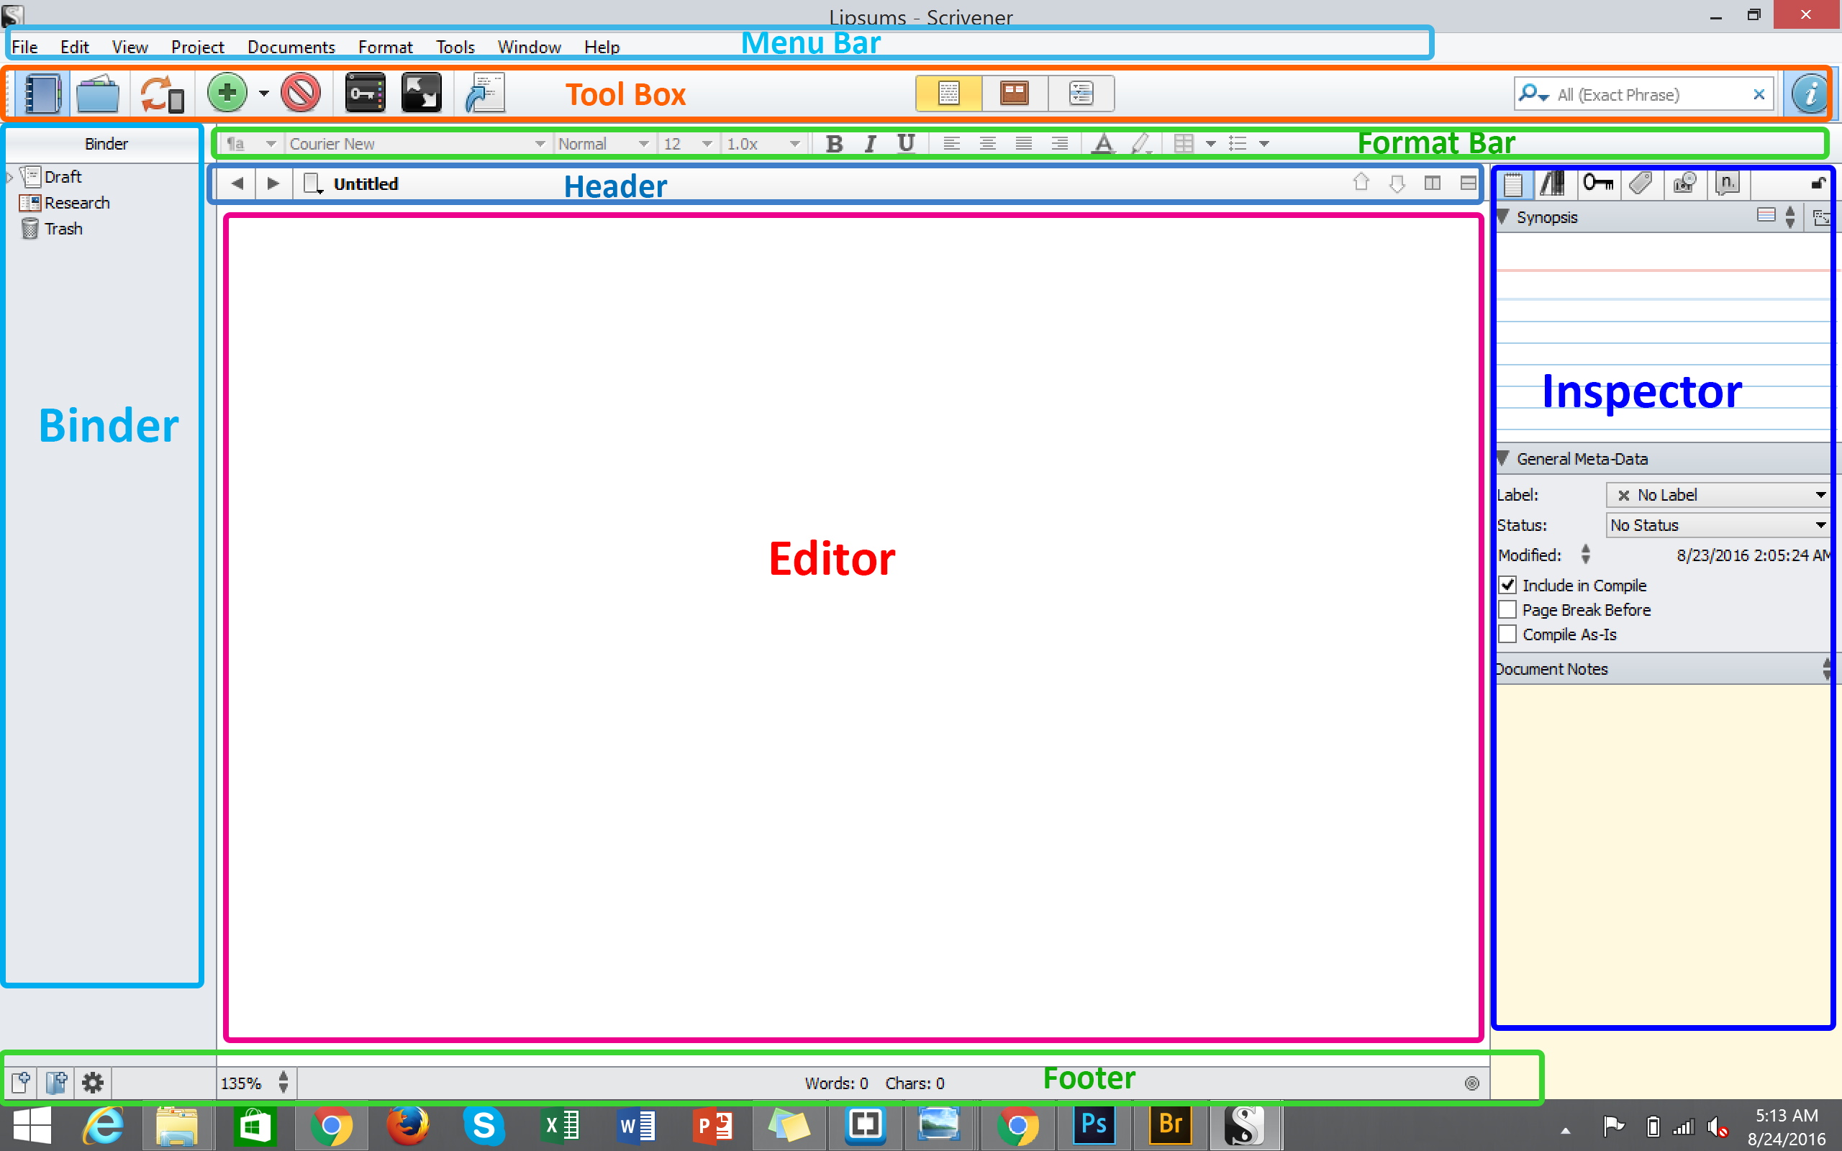Open Keywords tab in Inspector
Viewport: 1842px width, 1151px height.
(1597, 183)
